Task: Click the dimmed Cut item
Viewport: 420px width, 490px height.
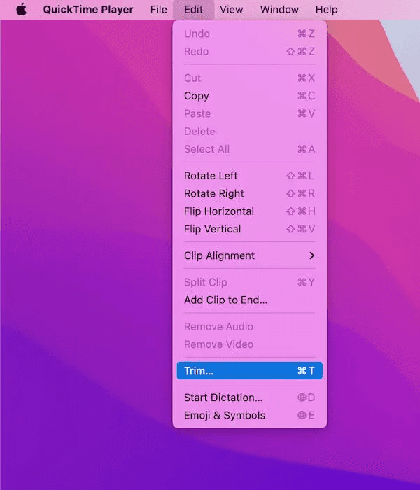Action: [249, 78]
